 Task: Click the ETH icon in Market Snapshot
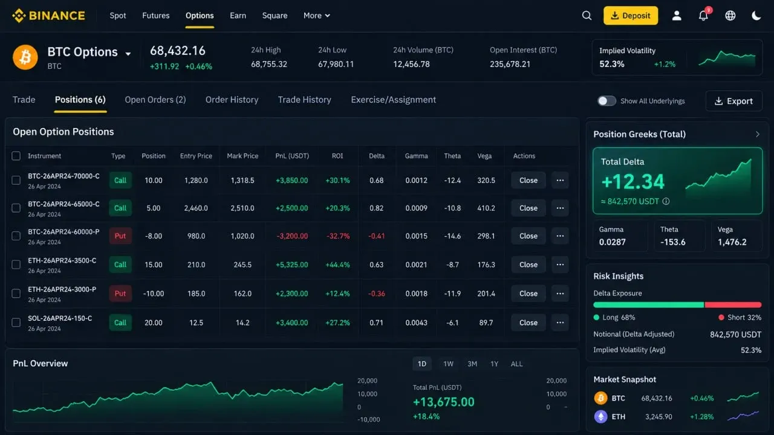point(600,416)
